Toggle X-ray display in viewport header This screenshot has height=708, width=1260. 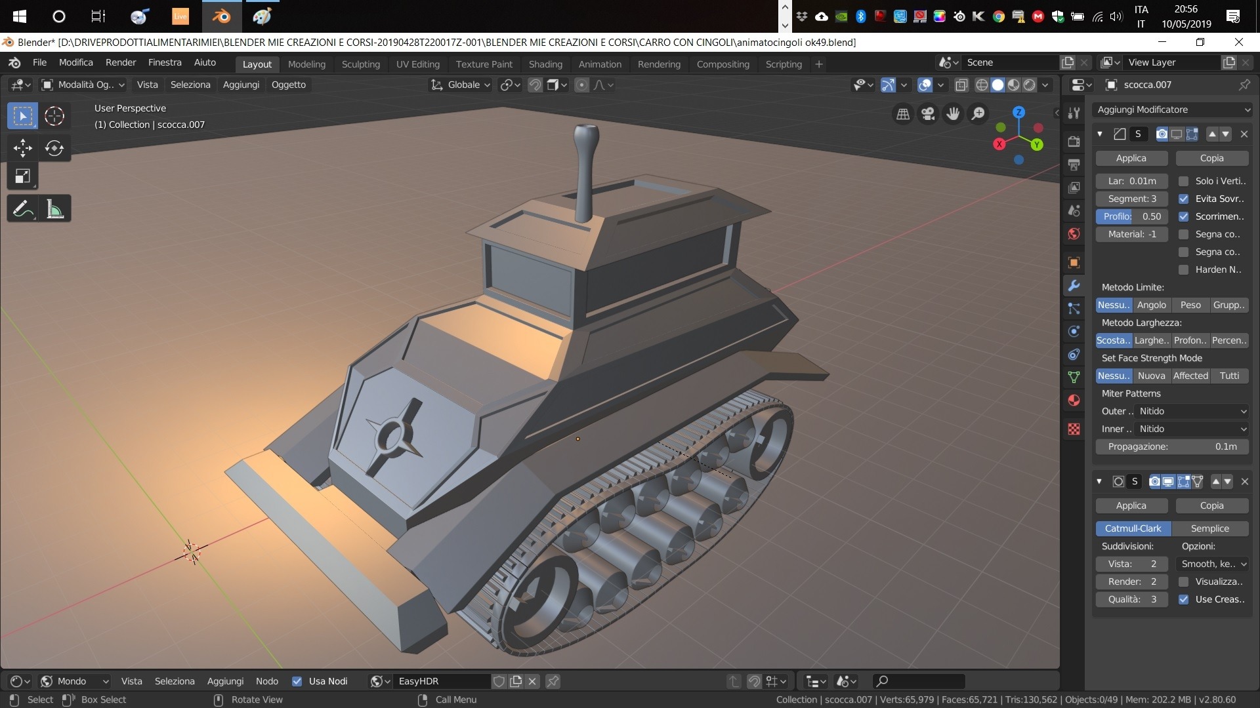[x=961, y=85]
